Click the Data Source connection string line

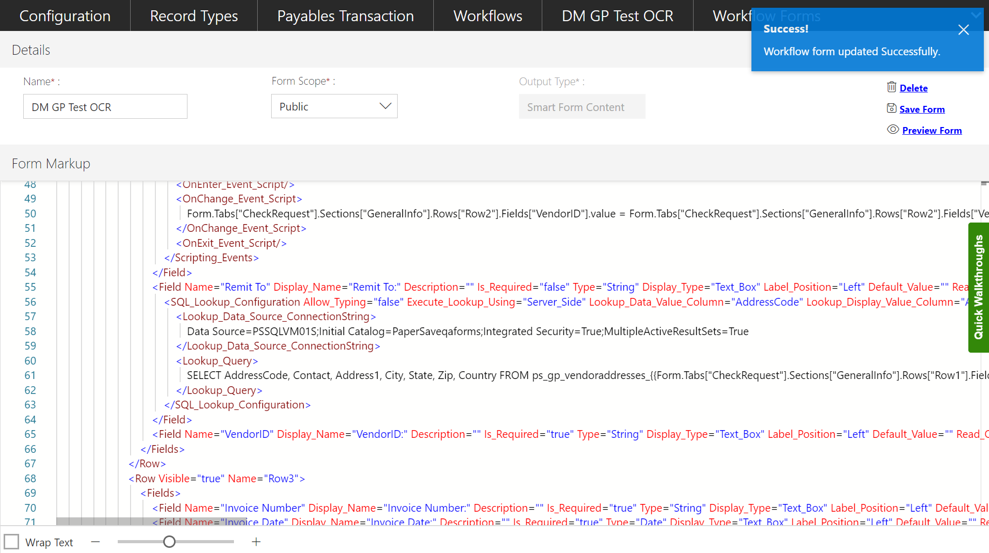click(467, 331)
